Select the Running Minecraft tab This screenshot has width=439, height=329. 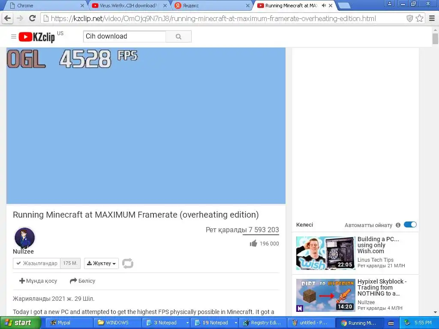pyautogui.click(x=291, y=5)
